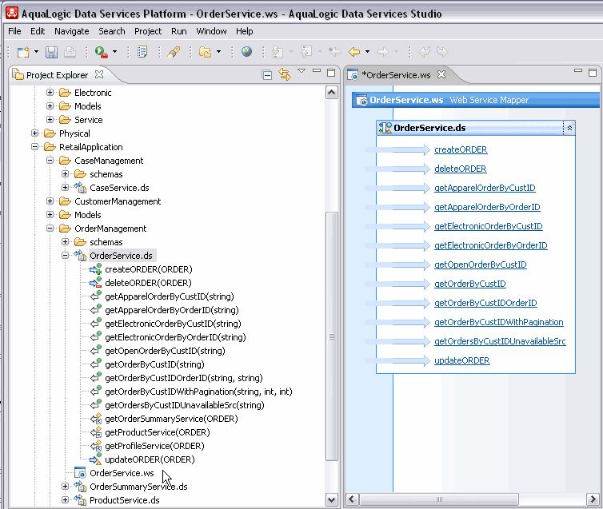Collapse the CaseManagement folder
This screenshot has width=603, height=509.
pyautogui.click(x=50, y=160)
